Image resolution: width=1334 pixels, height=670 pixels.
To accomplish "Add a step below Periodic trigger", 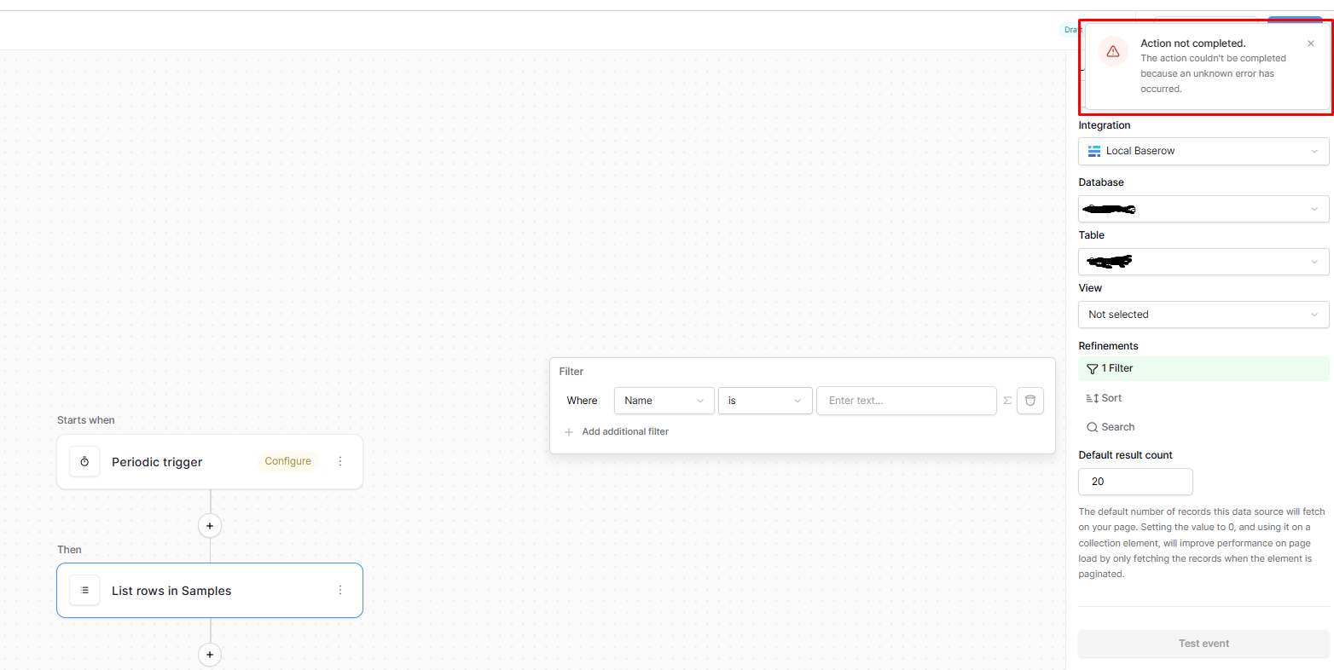I will tap(210, 525).
